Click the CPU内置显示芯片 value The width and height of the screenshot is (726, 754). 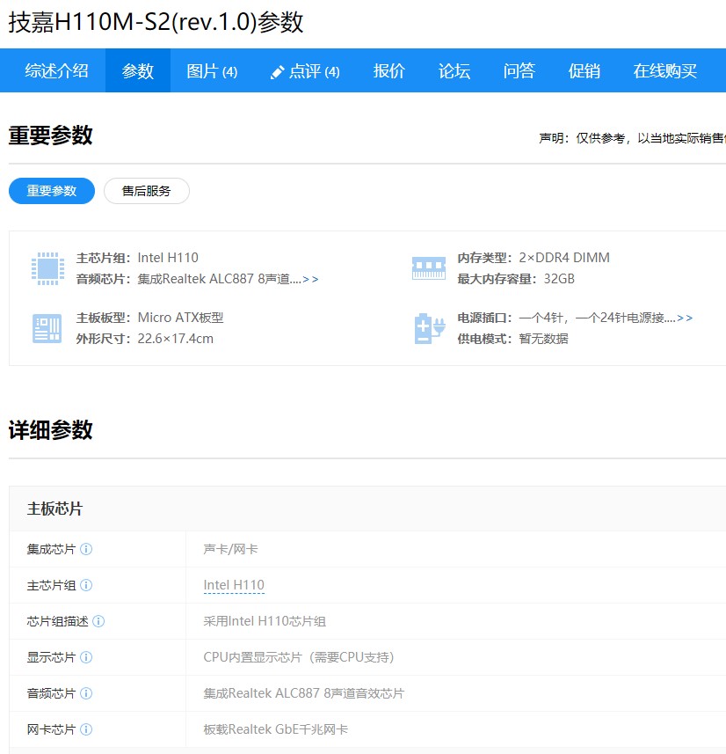[x=299, y=657]
